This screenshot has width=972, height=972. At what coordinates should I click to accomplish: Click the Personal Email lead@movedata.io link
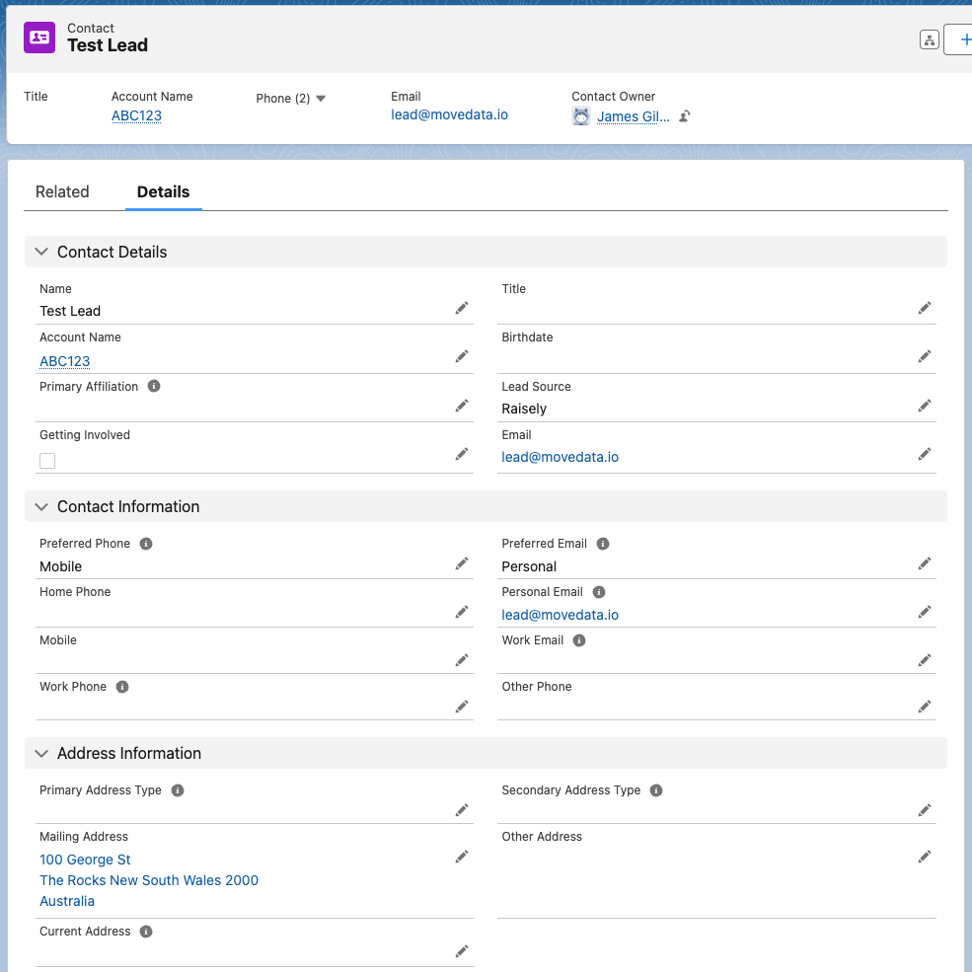(560, 615)
